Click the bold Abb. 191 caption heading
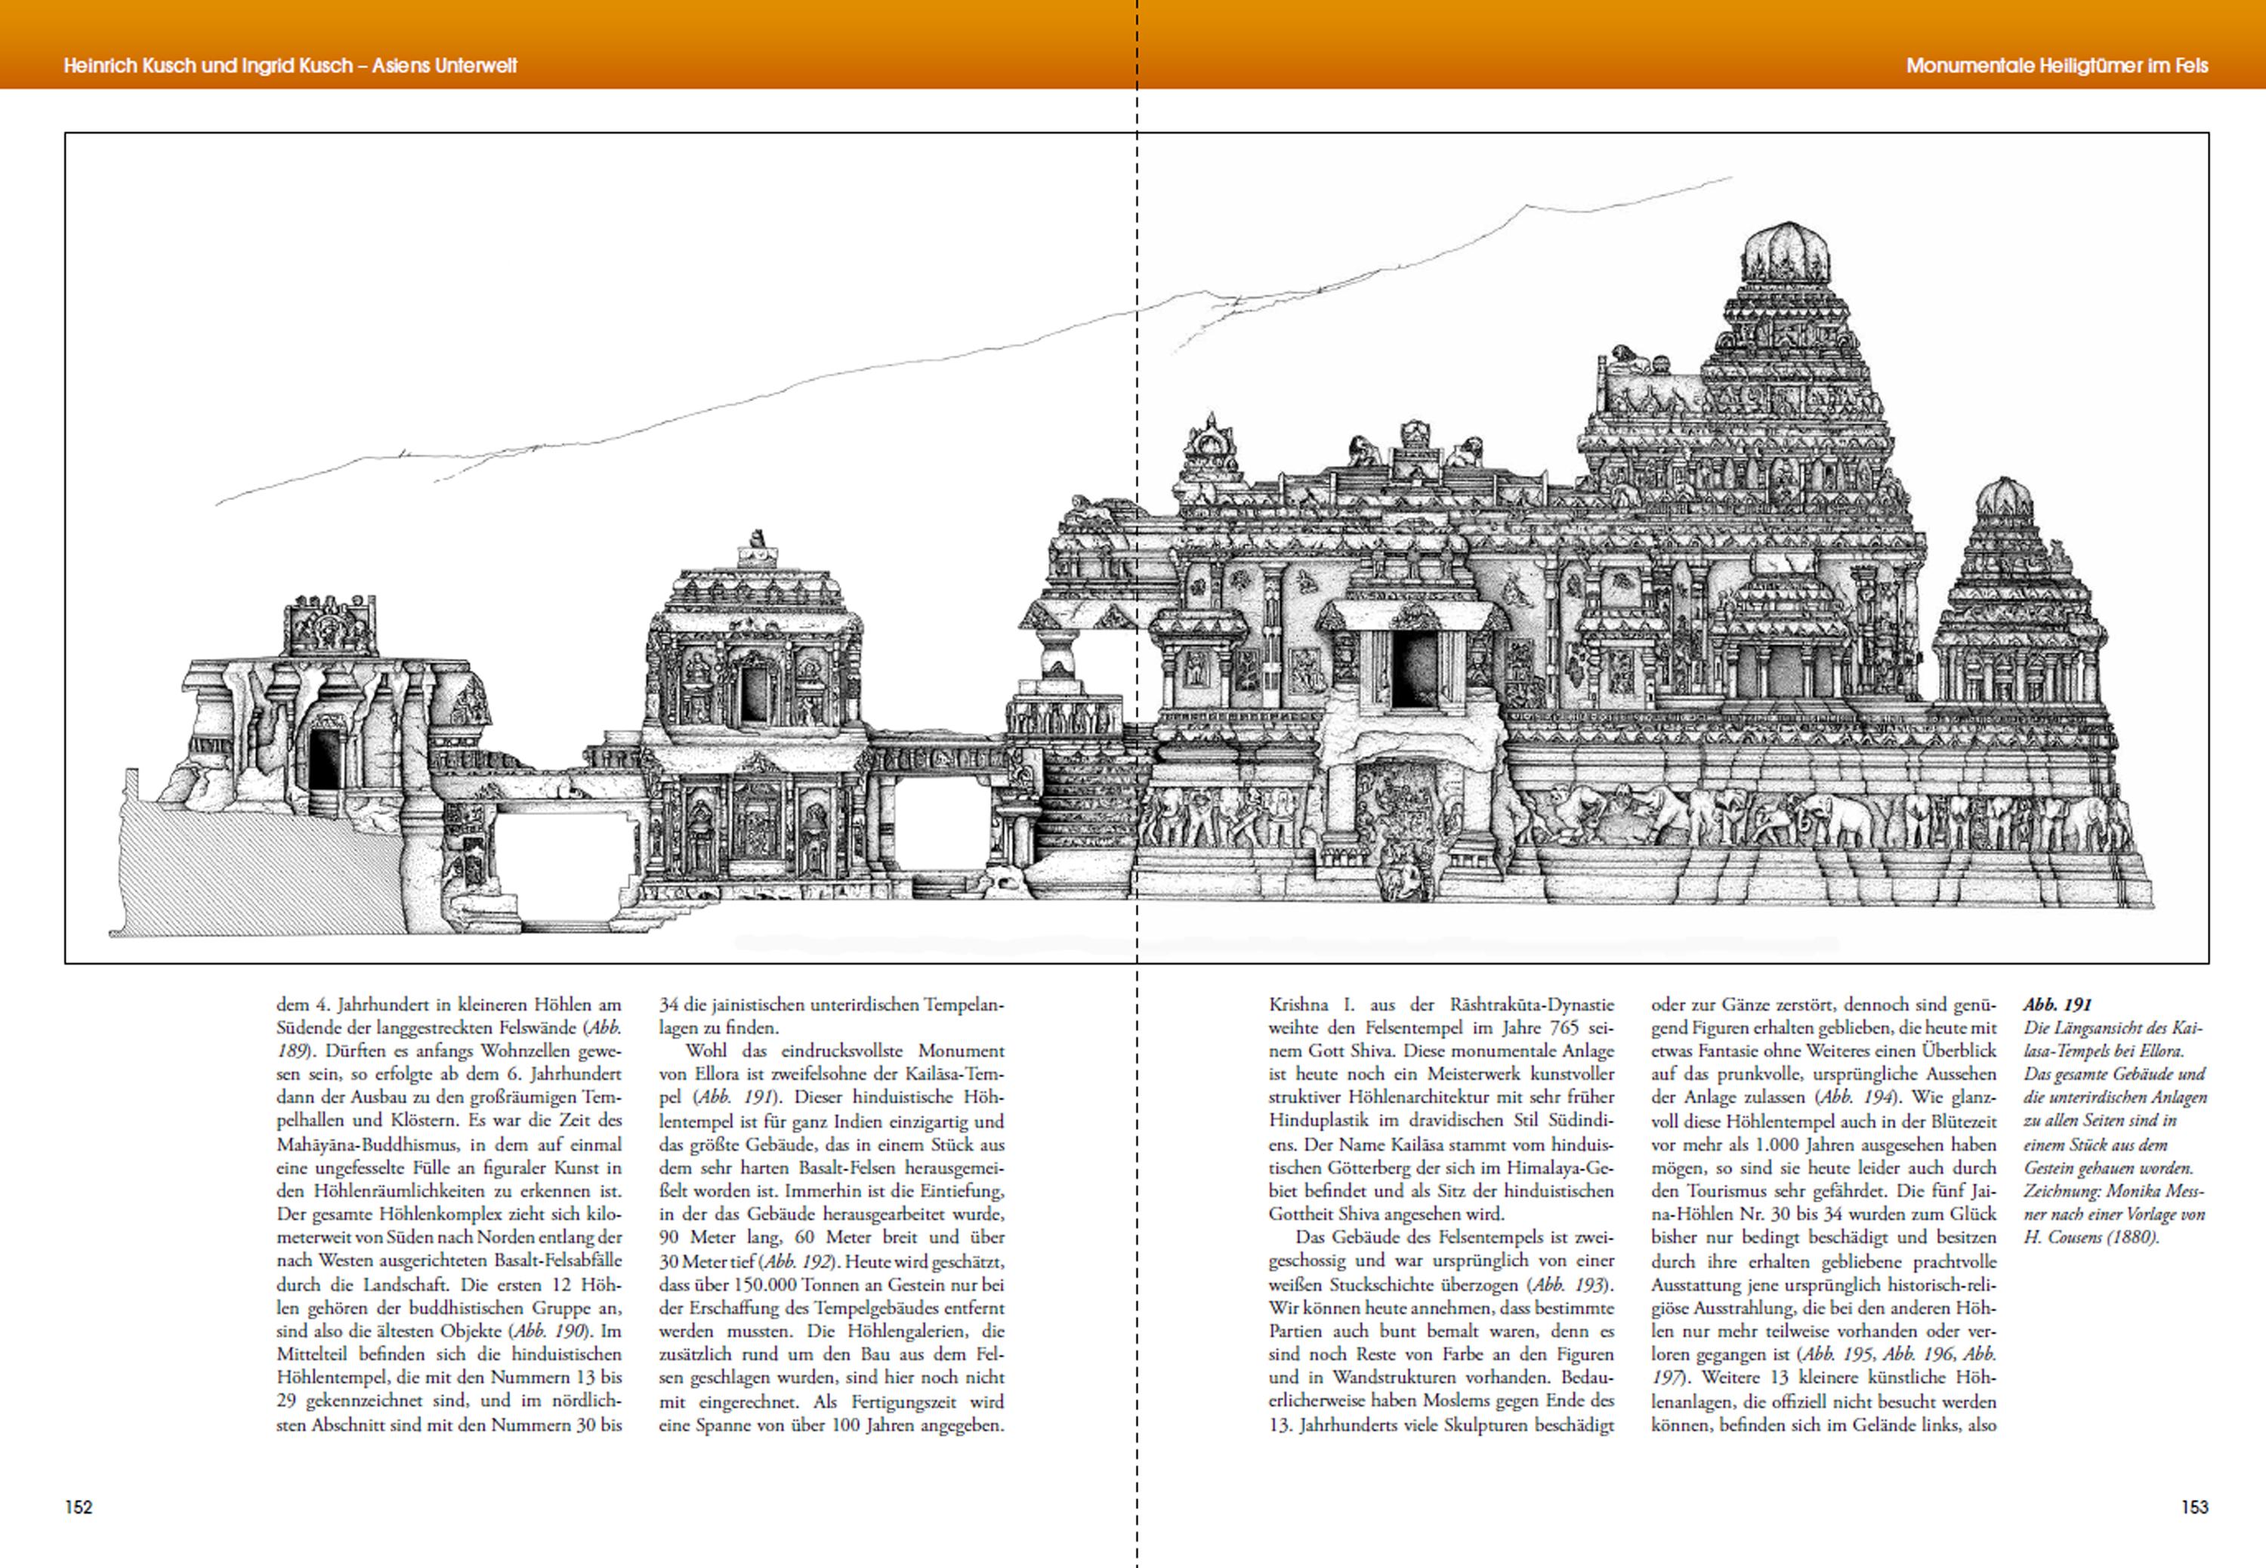The image size is (2266, 1568). point(2057,1004)
